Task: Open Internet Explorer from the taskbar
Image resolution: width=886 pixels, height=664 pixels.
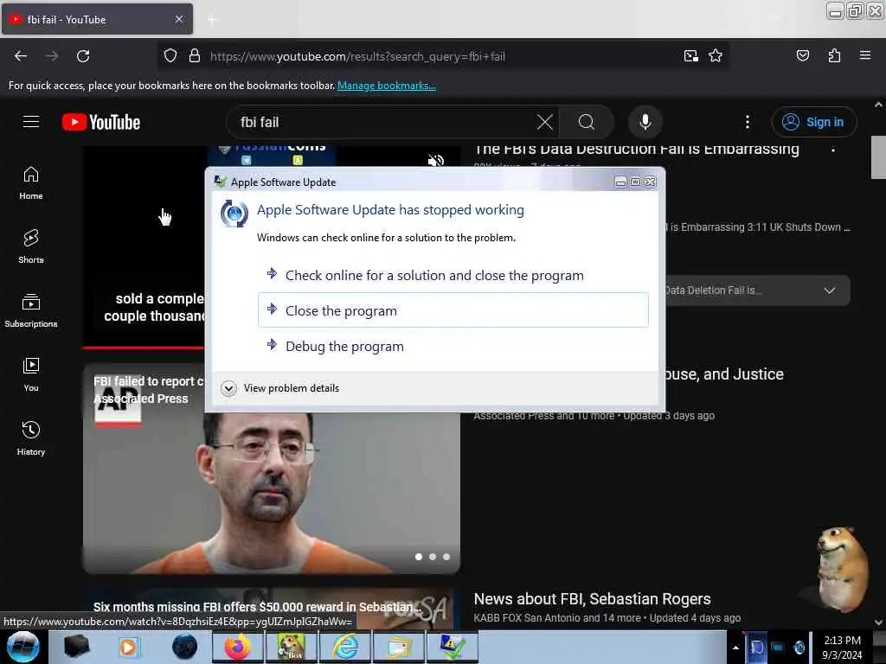Action: pos(345,647)
